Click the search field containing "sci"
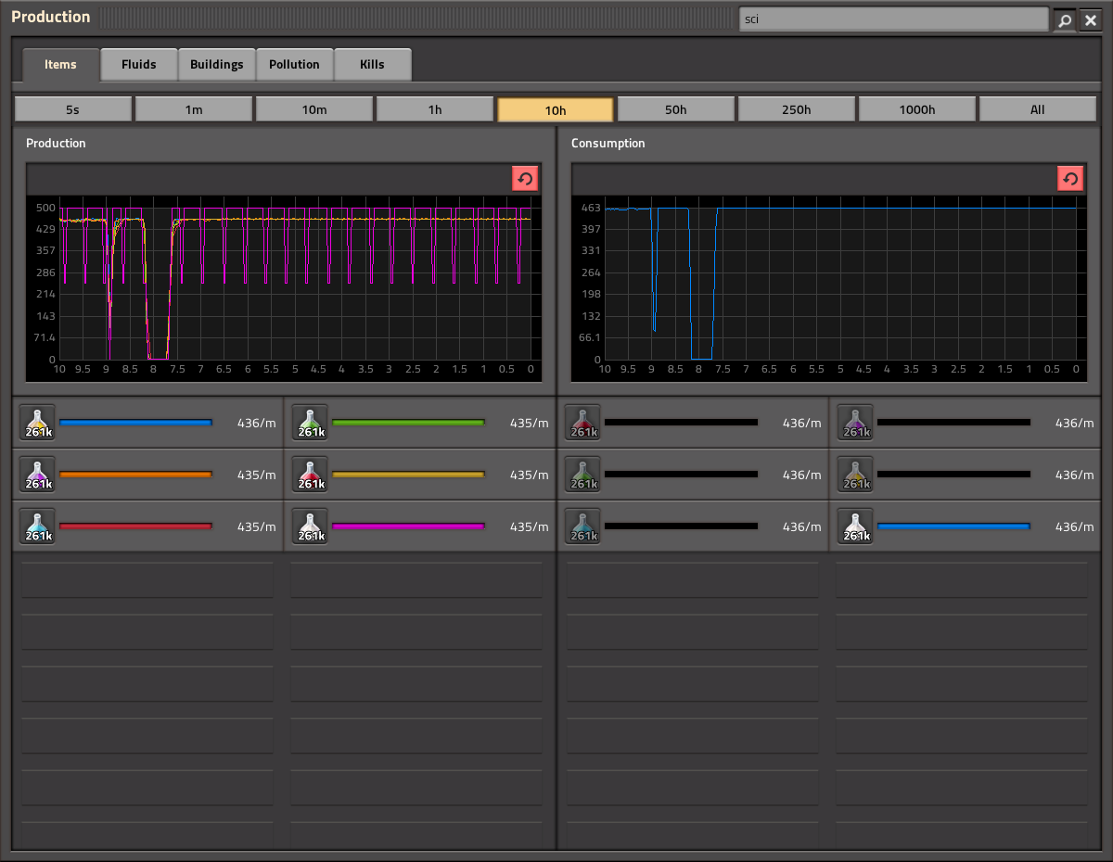The width and height of the screenshot is (1113, 862). click(893, 19)
